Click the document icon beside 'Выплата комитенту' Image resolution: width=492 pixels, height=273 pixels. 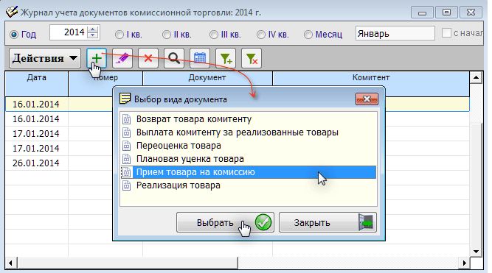(x=126, y=132)
